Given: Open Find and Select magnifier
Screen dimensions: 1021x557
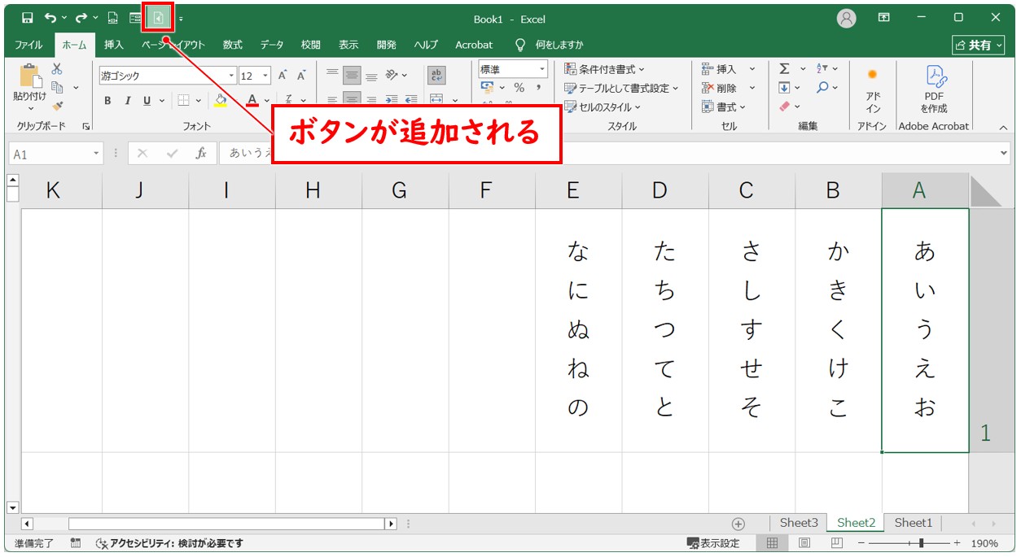Looking at the screenshot, I should pos(822,88).
